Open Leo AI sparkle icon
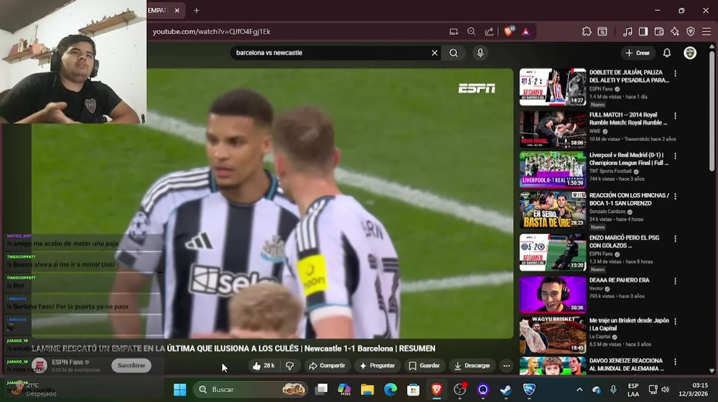Screen dimensions: 718x402 point(675,32)
